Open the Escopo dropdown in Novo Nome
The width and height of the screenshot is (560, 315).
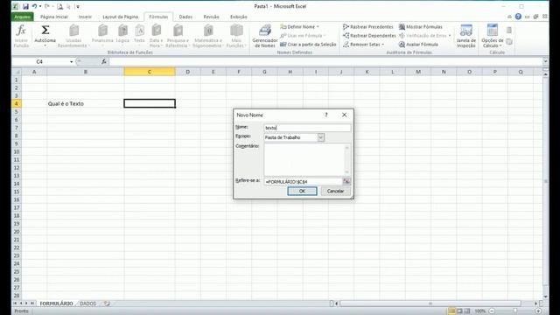pos(321,137)
